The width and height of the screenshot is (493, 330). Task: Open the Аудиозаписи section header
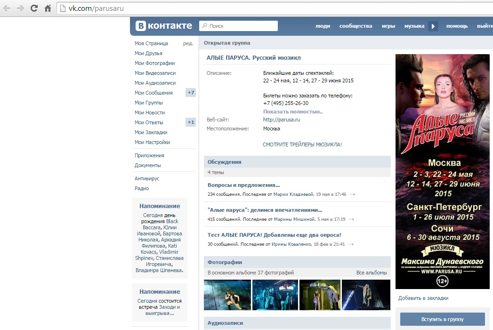[297, 323]
